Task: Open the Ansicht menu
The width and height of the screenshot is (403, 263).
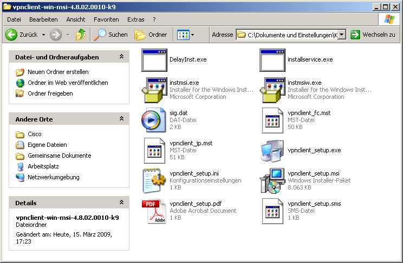Action: pyautogui.click(x=76, y=19)
